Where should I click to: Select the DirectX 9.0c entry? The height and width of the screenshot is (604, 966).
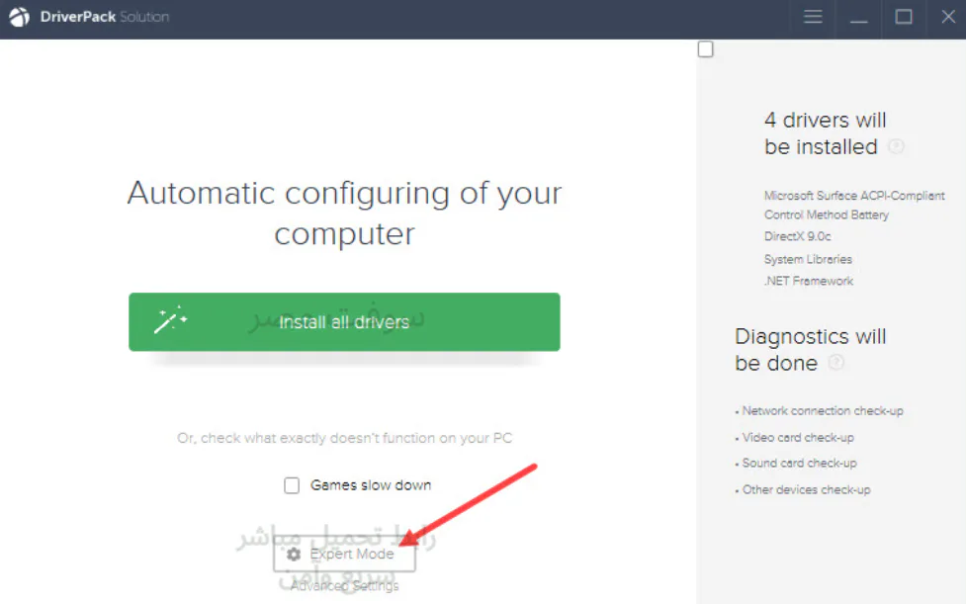tap(797, 236)
